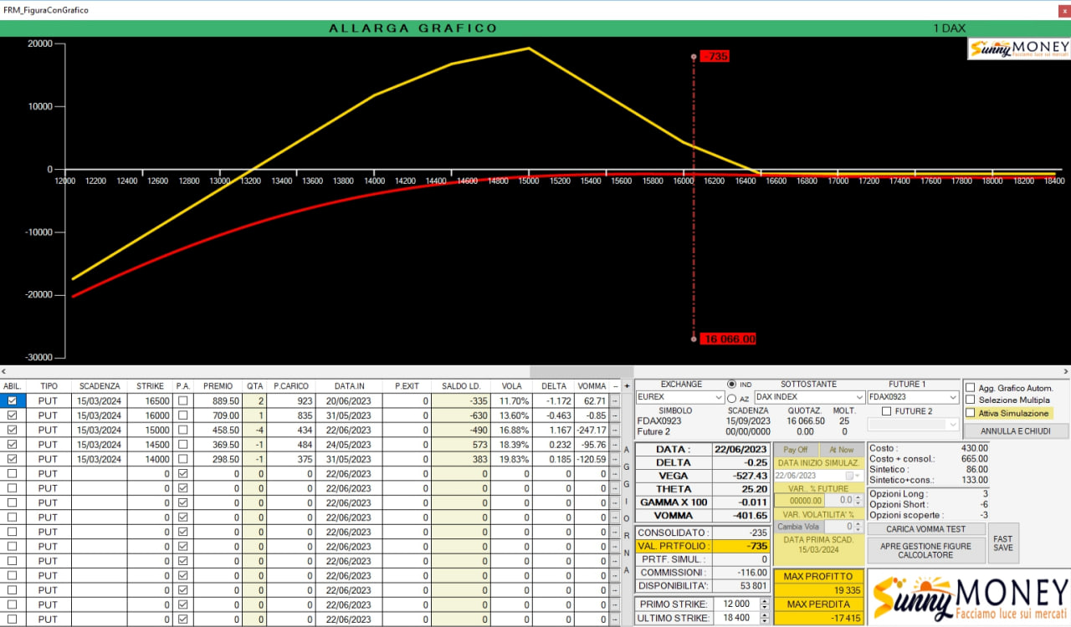Click the remove button on the 15000 strike row

point(615,430)
